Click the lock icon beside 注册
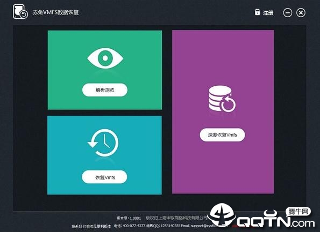This screenshot has width=320, height=232. [x=258, y=12]
